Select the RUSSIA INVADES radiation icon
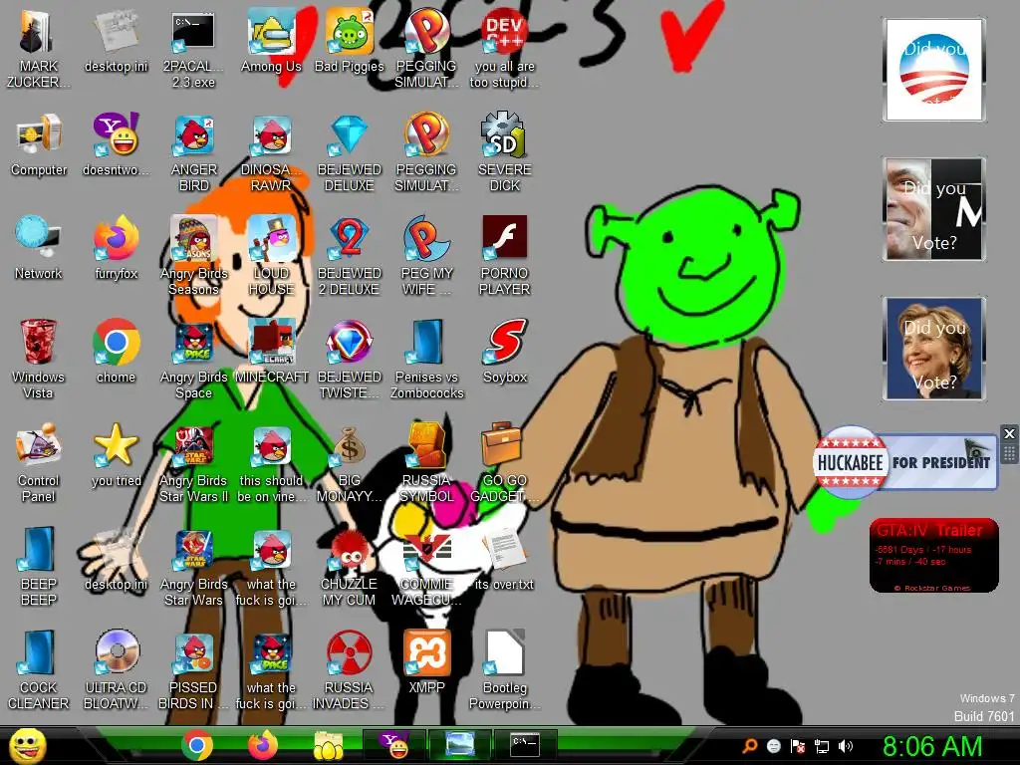Viewport: 1020px width, 765px height. pos(350,669)
